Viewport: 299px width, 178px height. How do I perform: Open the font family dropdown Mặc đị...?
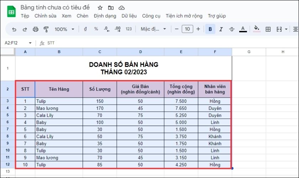tap(153, 29)
